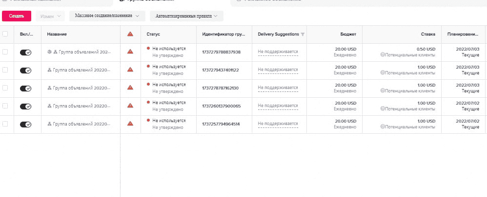Click warning triangle in ad group 1737257794964514 row
This screenshot has width=487, height=197.
(x=130, y=124)
